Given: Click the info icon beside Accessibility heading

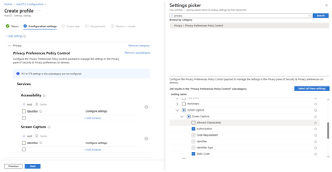Looking at the screenshot, I should coord(44,96).
